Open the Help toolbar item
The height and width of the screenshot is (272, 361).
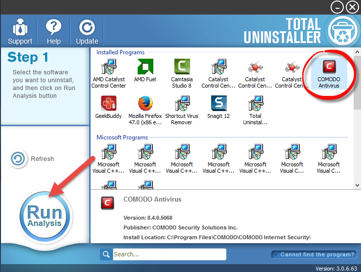[54, 32]
